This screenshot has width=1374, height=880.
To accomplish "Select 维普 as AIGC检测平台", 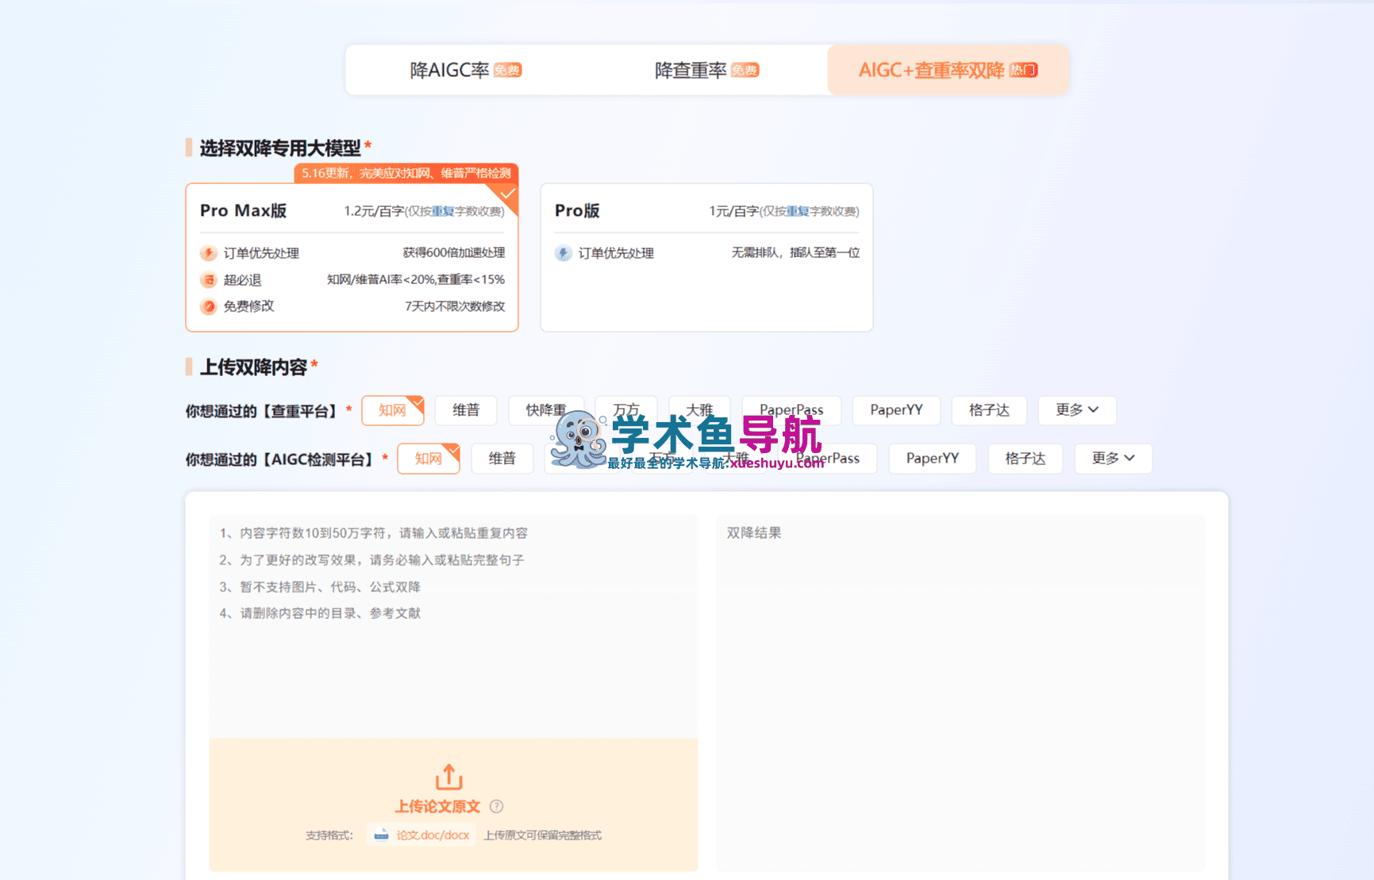I will coord(502,459).
